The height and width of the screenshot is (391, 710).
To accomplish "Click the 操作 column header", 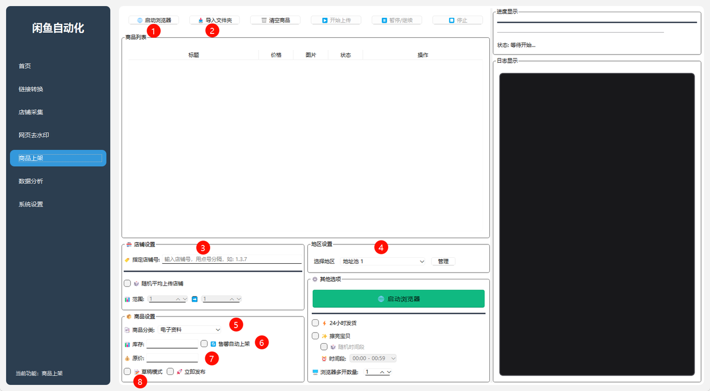I will click(423, 55).
